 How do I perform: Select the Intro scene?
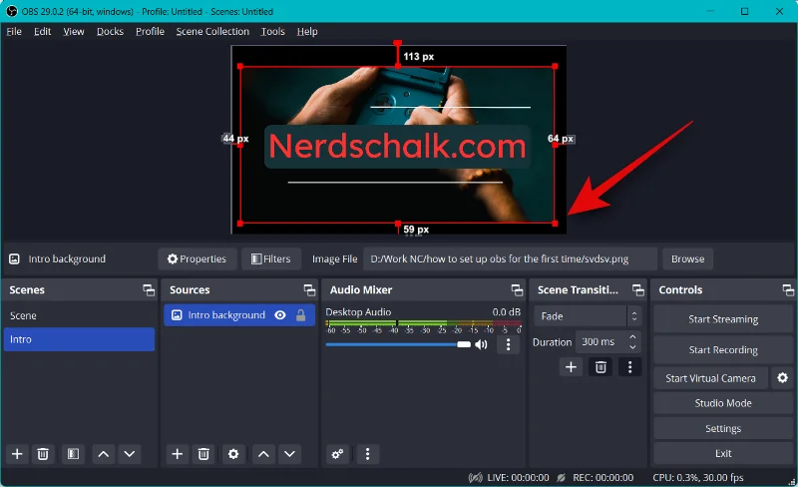tap(79, 339)
